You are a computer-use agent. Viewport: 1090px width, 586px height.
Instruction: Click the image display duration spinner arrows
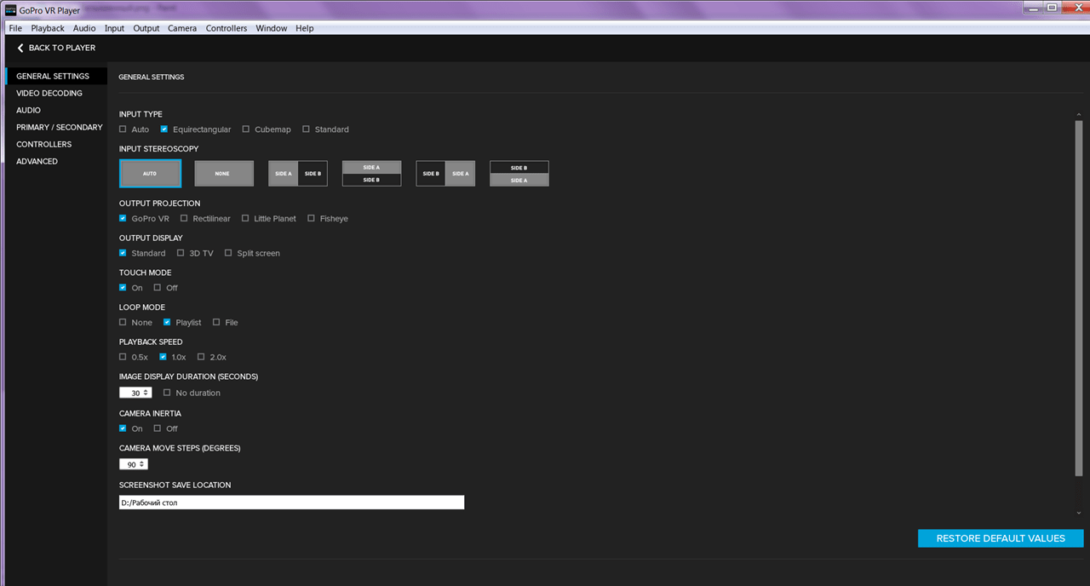tap(146, 393)
